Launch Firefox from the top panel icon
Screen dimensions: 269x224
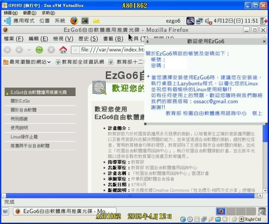(x=74, y=21)
